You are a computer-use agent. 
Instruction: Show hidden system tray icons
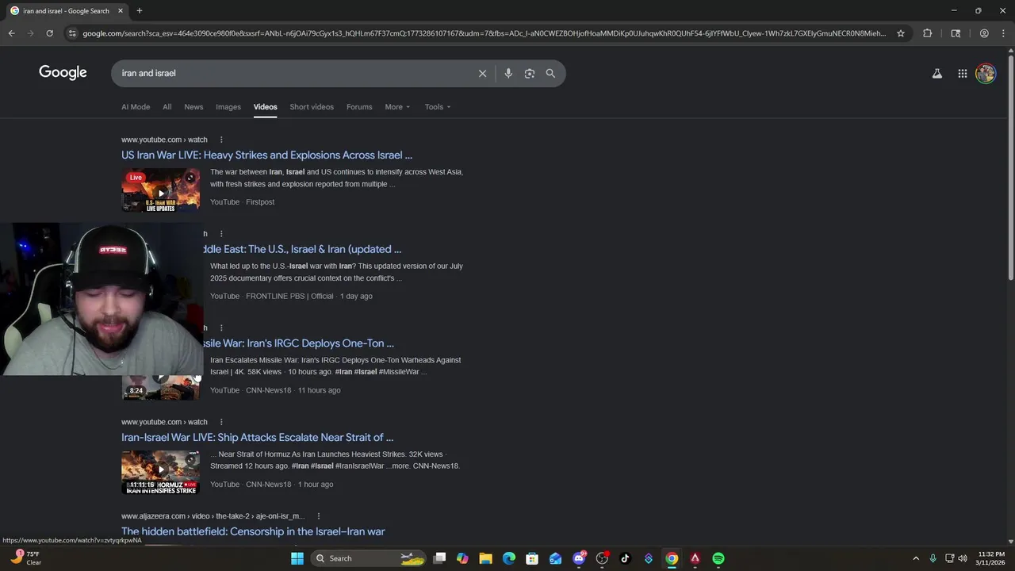[x=916, y=558]
